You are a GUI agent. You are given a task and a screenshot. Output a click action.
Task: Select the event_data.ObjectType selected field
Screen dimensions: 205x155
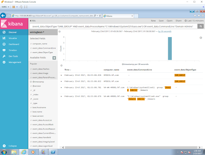coord(43,52)
